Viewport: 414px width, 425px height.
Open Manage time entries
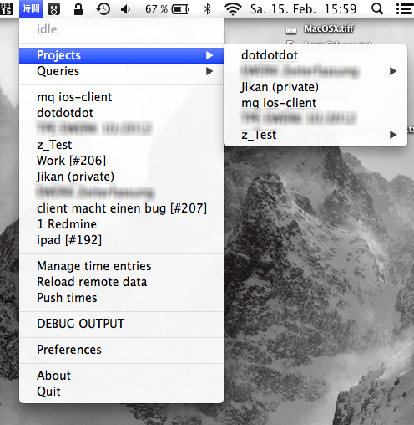[121, 266]
